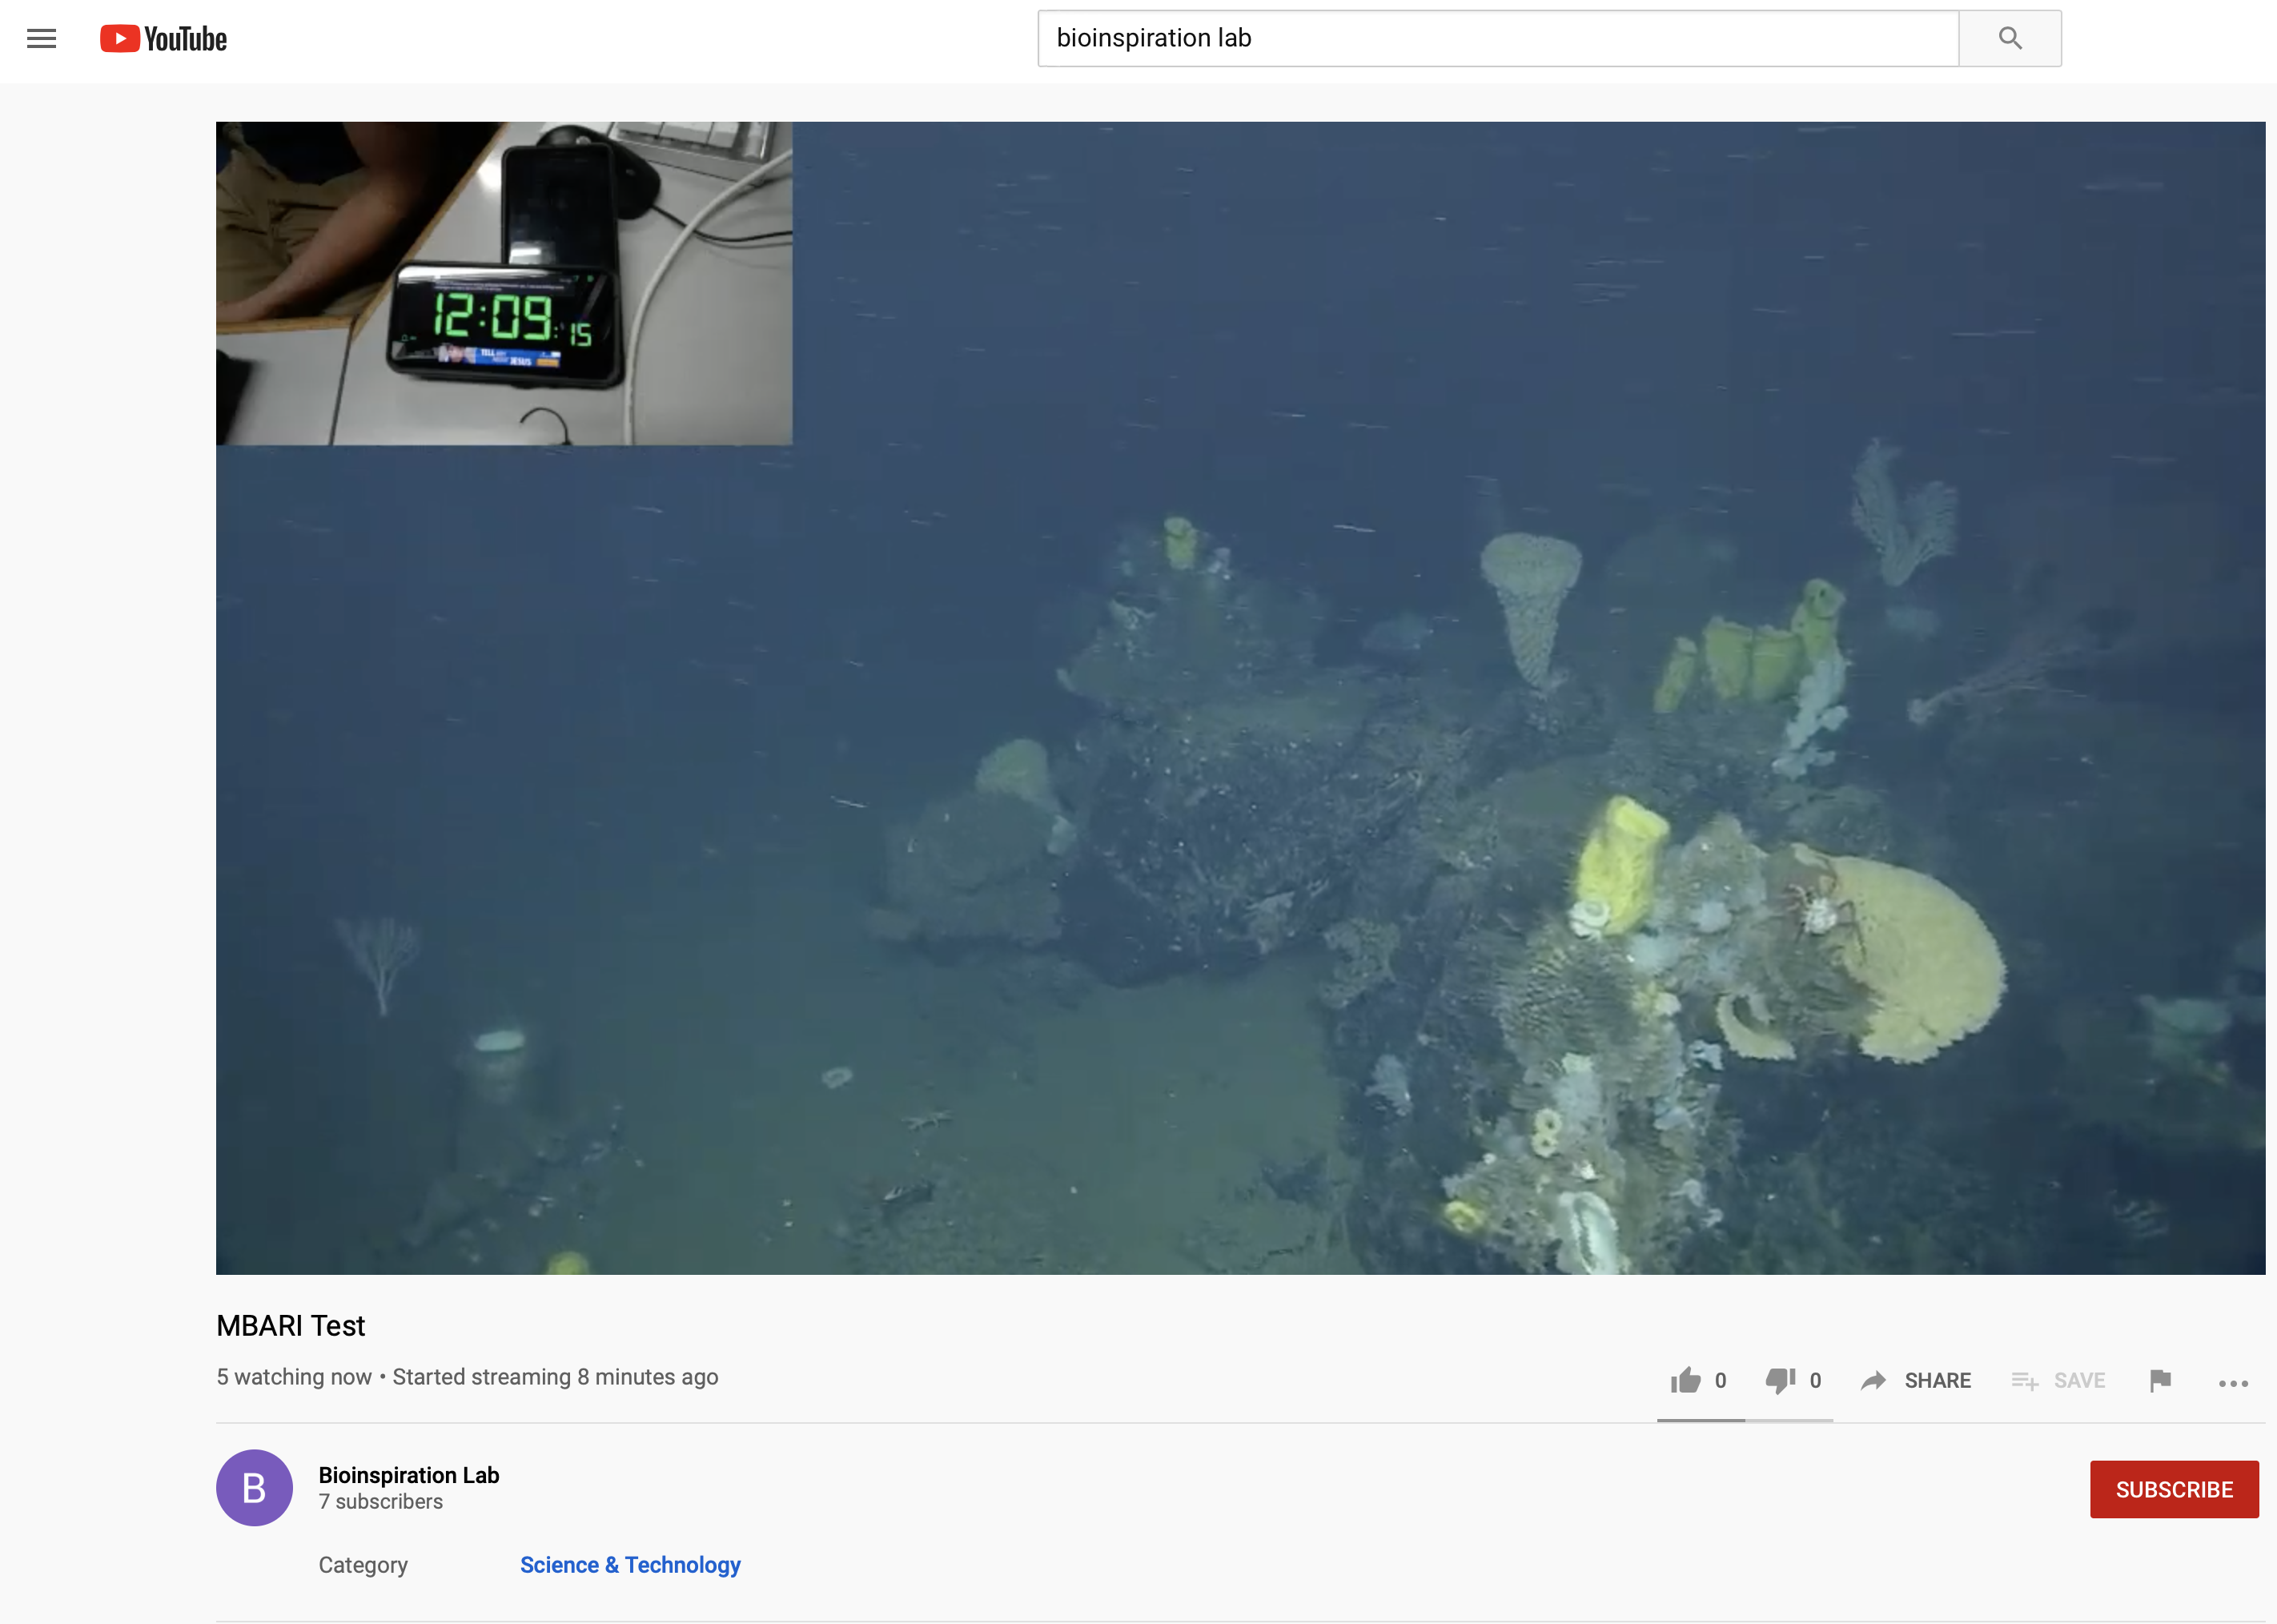The image size is (2277, 1624).
Task: Dislike the MBARI Test video
Action: coord(1793,1380)
